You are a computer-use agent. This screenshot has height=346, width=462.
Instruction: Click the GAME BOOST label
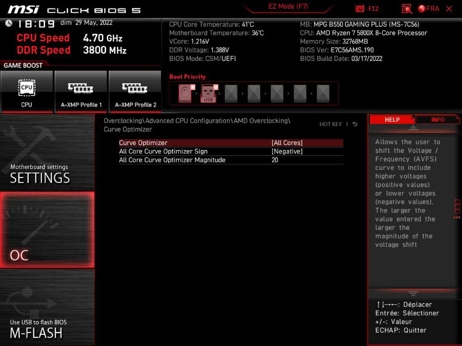[23, 65]
